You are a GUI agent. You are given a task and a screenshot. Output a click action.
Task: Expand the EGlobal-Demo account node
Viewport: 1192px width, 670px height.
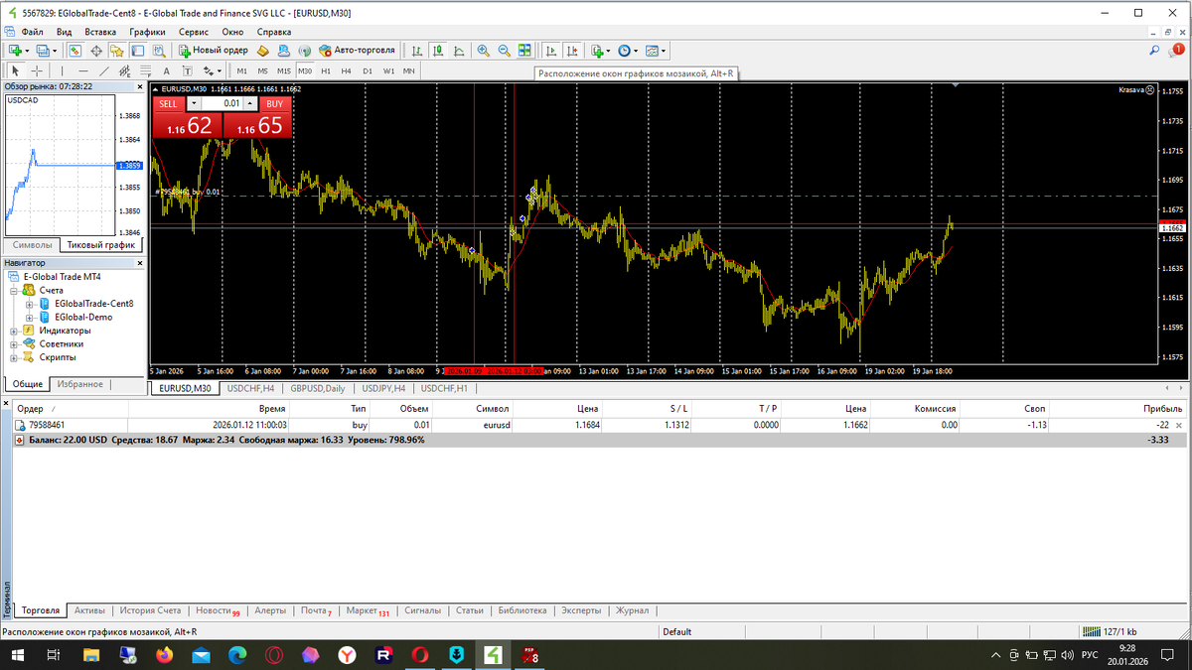(30, 318)
